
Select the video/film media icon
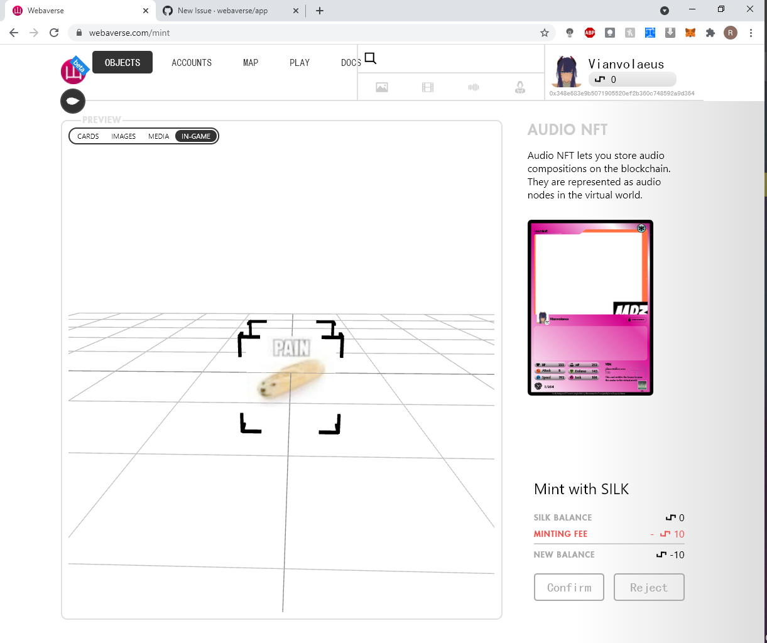pos(428,87)
